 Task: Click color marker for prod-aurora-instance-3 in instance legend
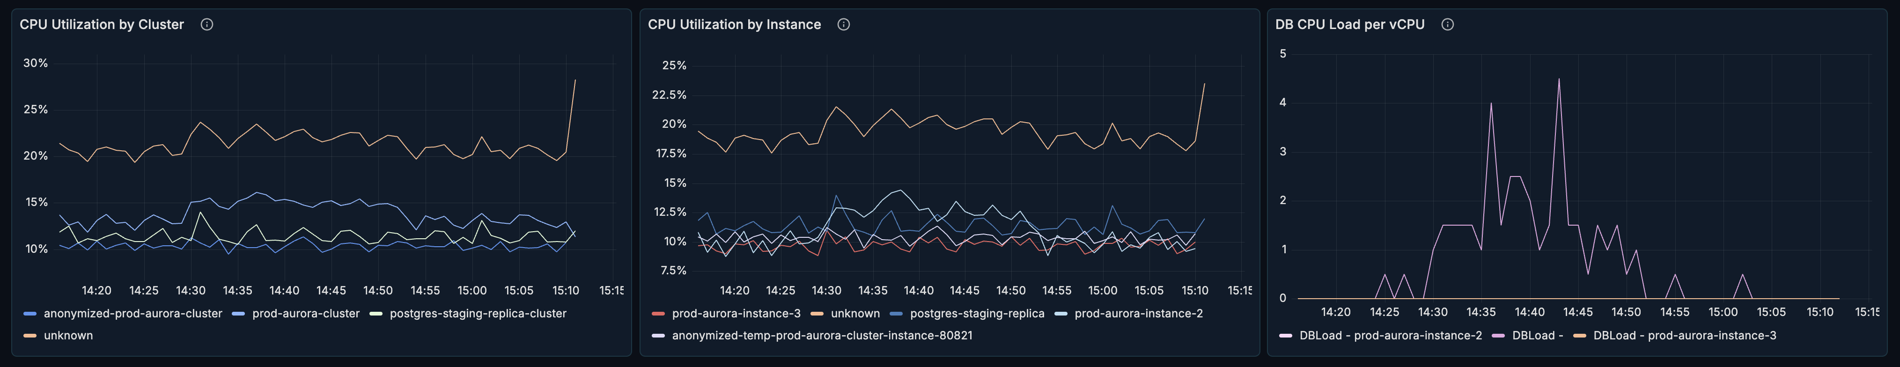(x=658, y=314)
